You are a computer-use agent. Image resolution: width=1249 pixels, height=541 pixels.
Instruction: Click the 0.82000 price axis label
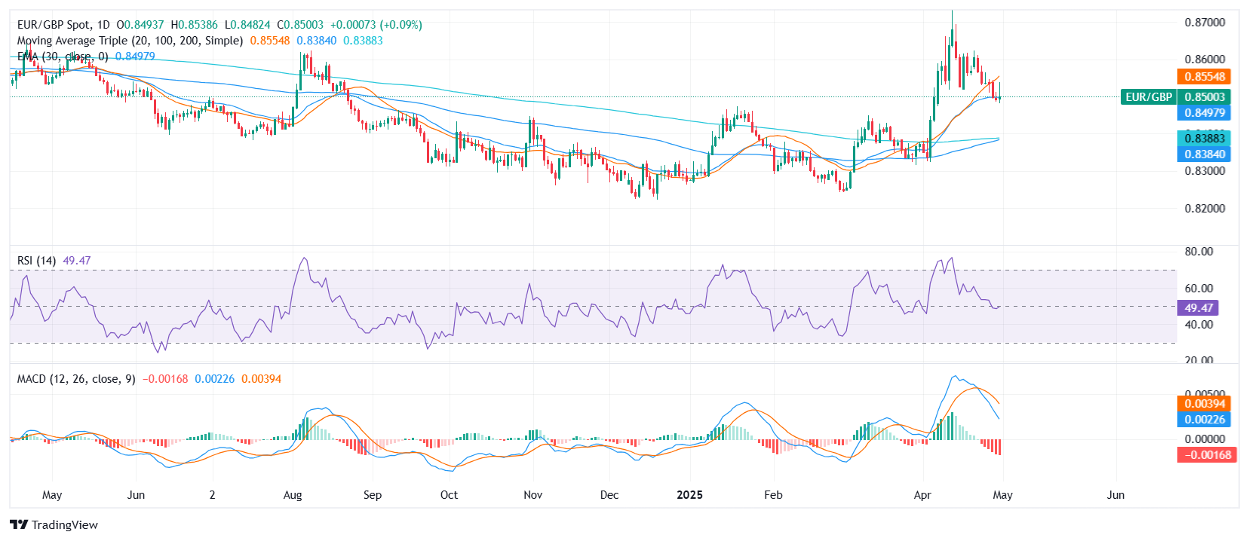1205,209
